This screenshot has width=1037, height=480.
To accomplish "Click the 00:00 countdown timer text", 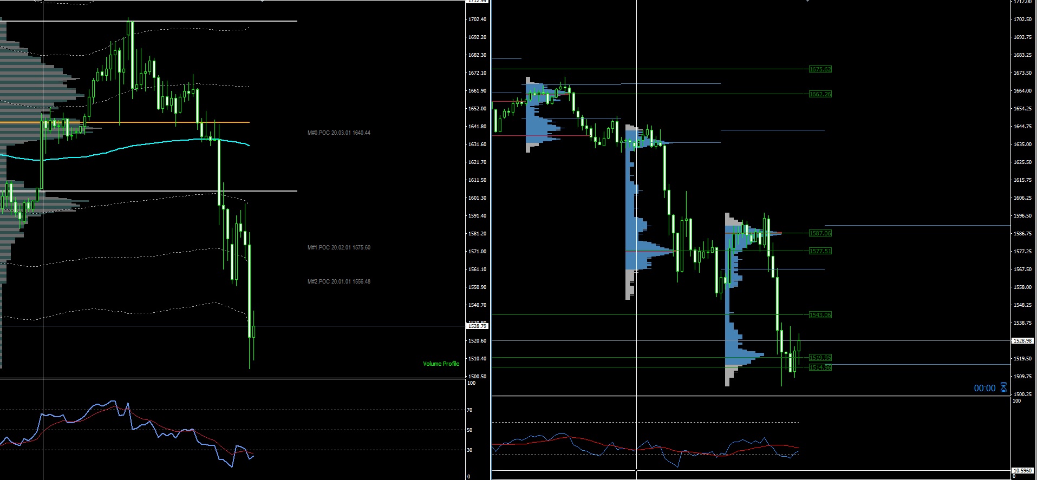I will [x=984, y=388].
